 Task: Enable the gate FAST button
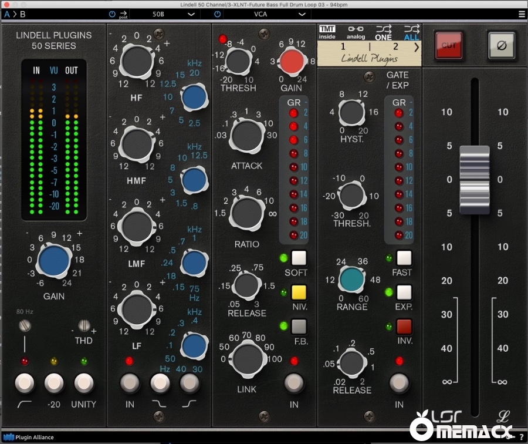[404, 258]
